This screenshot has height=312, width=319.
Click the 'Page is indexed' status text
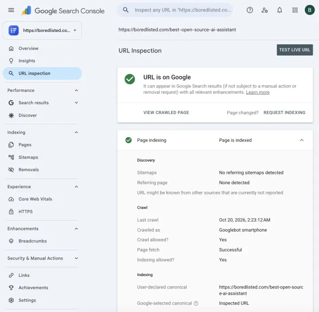pyautogui.click(x=235, y=140)
